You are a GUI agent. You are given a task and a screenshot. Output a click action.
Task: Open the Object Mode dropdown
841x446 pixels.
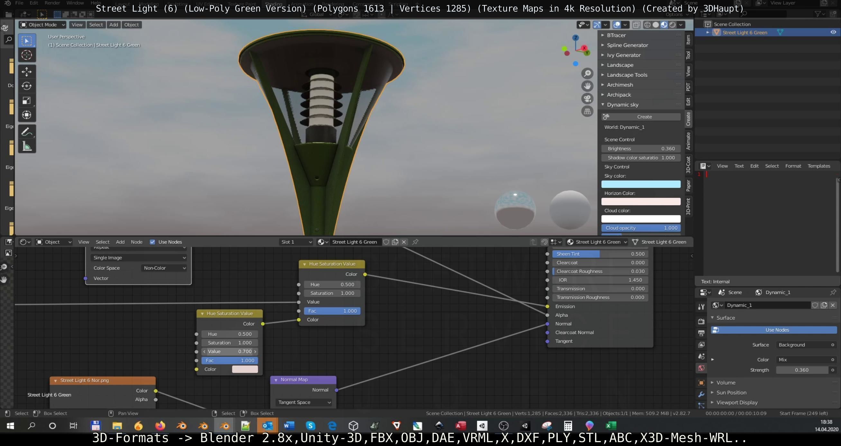pos(42,25)
